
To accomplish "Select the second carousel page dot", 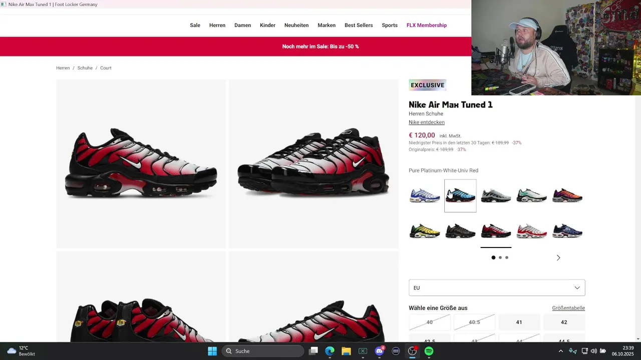I will pyautogui.click(x=500, y=257).
